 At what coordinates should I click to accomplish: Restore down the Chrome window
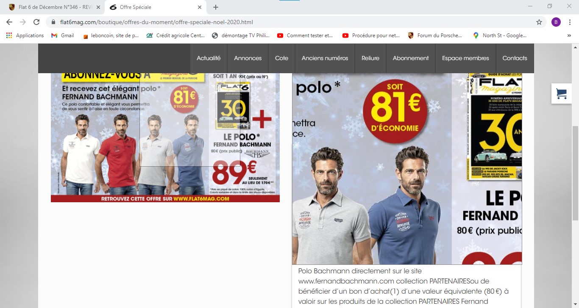pyautogui.click(x=550, y=6)
